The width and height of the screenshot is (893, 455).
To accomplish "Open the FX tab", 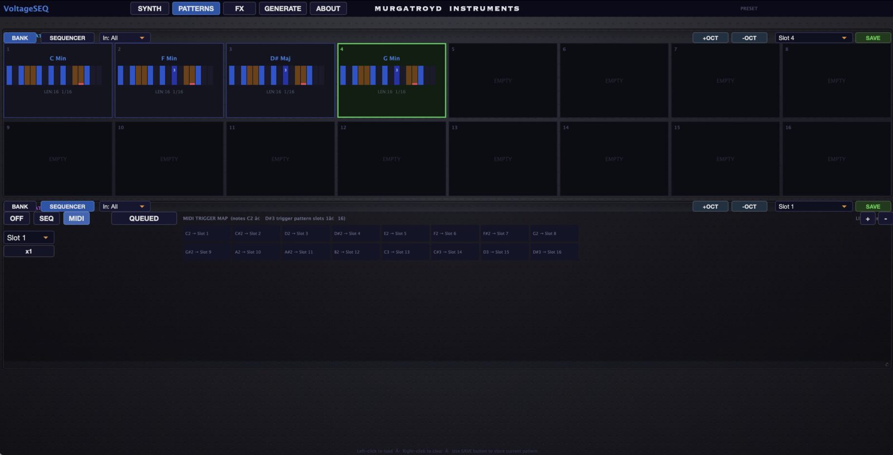I will (x=239, y=8).
